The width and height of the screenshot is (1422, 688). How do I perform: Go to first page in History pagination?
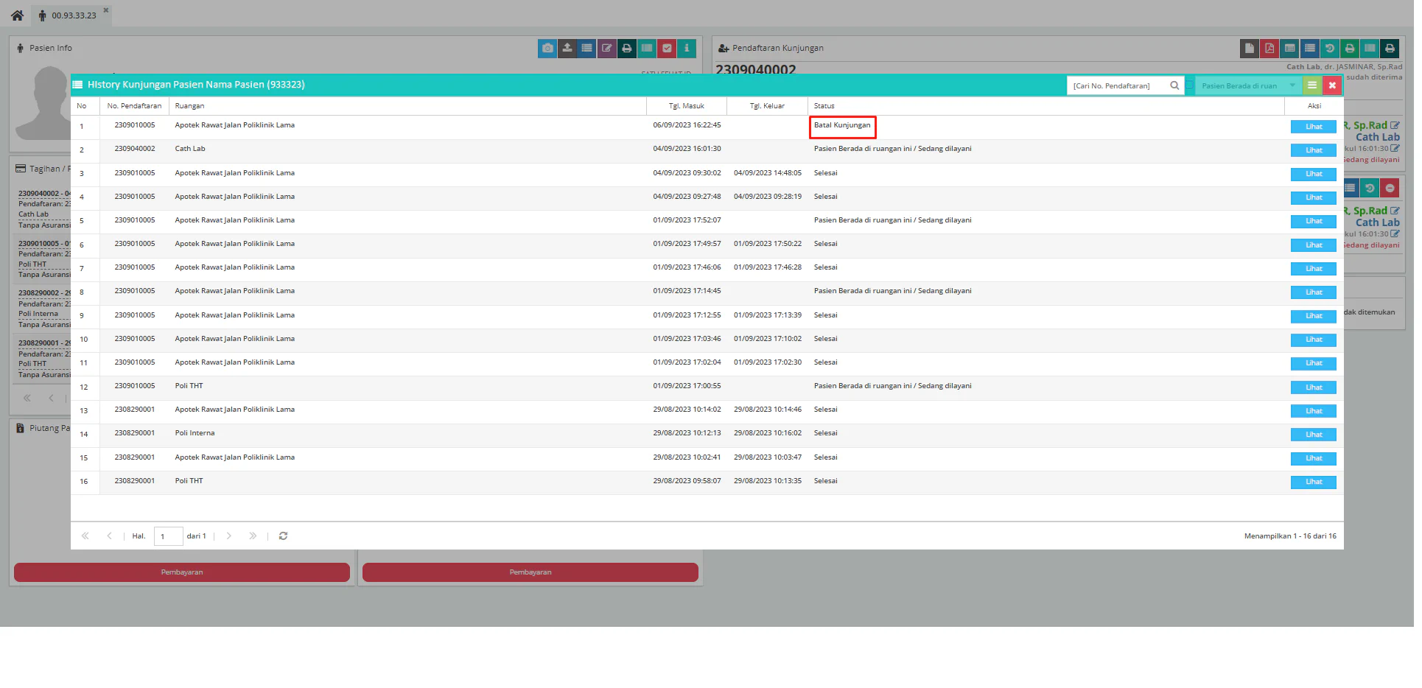85,536
